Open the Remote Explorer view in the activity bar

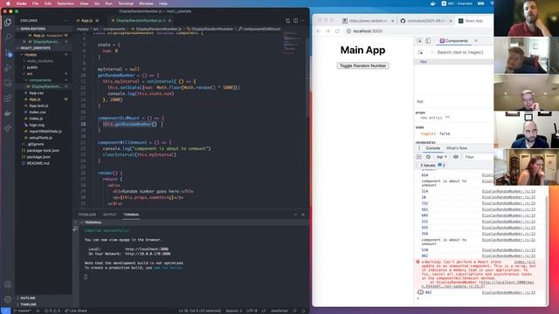coord(8,83)
